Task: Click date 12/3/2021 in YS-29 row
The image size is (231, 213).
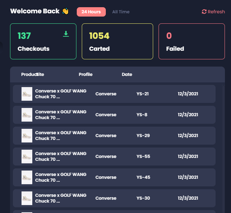Action: [x=188, y=136]
